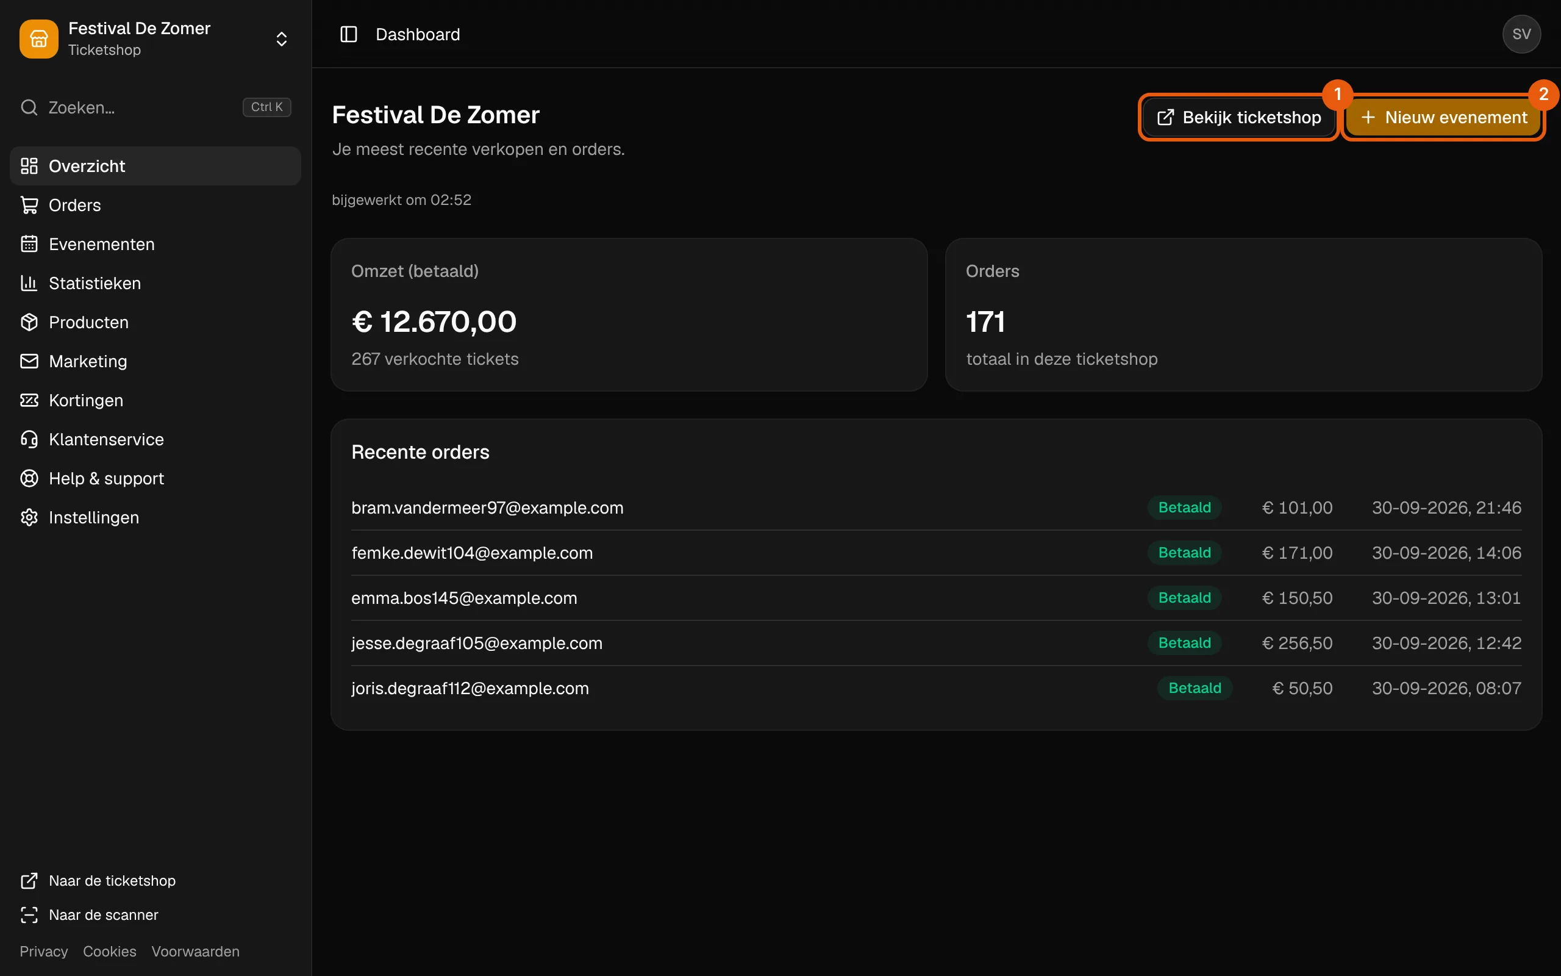The width and height of the screenshot is (1561, 976).
Task: Click the € 256,50 order amount
Action: 1297,643
